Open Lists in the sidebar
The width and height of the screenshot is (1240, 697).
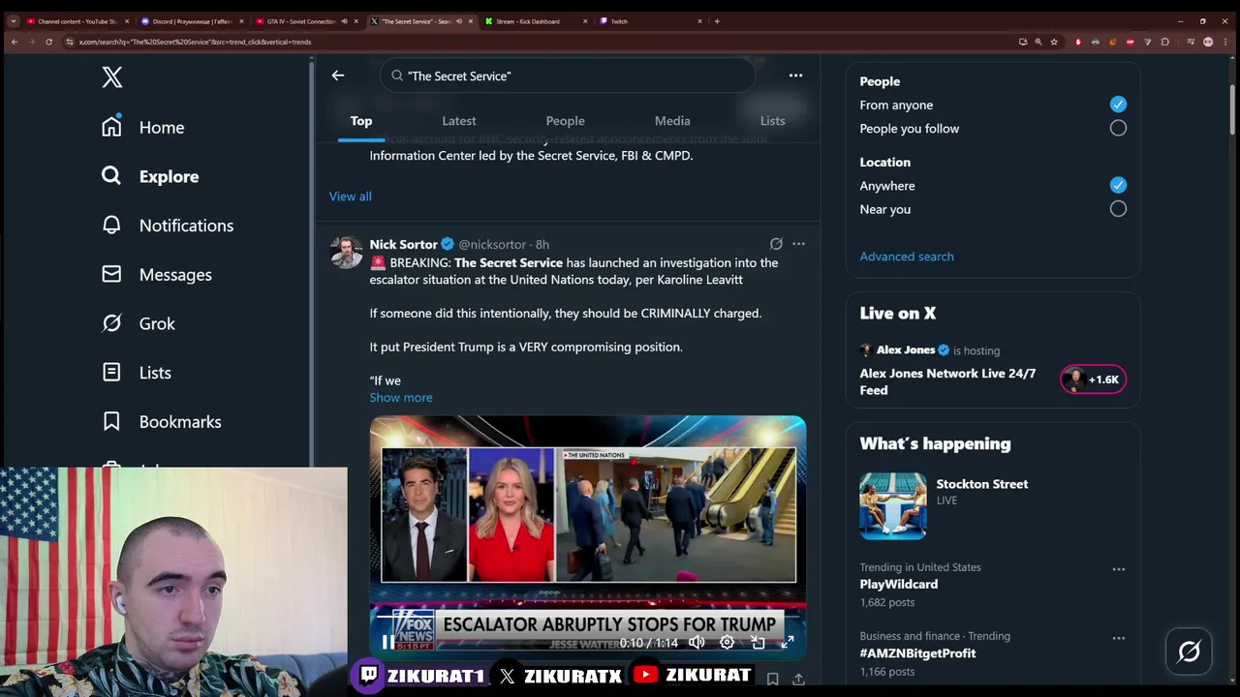pos(137,373)
